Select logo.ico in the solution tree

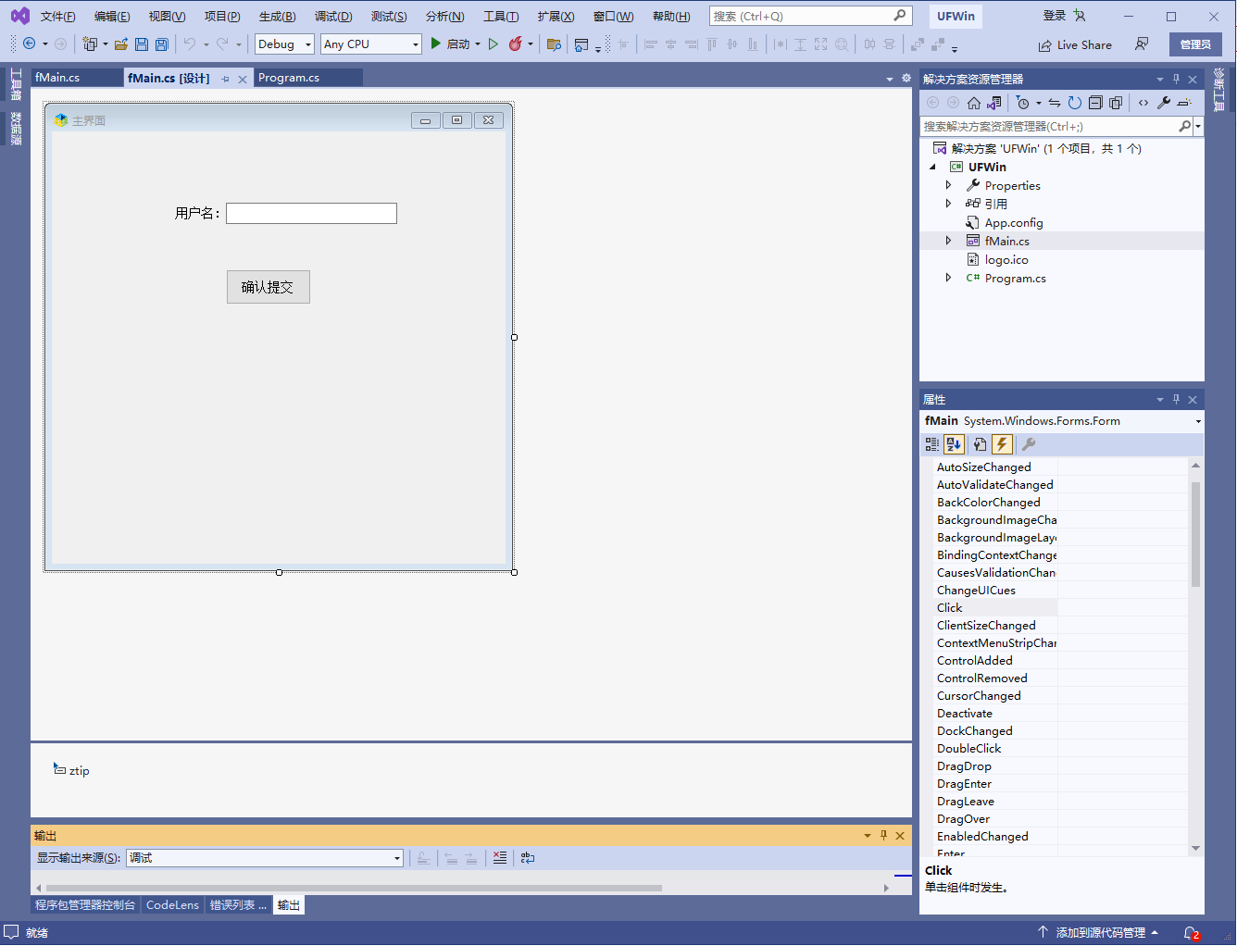[x=1006, y=259]
